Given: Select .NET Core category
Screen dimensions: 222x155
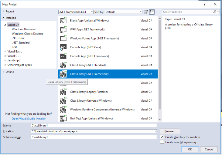Looking at the screenshot, I should 18,38.
